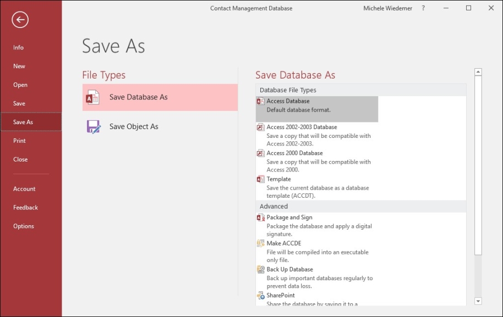503x317 pixels.
Task: Minimize the Access window
Action: pyautogui.click(x=446, y=8)
